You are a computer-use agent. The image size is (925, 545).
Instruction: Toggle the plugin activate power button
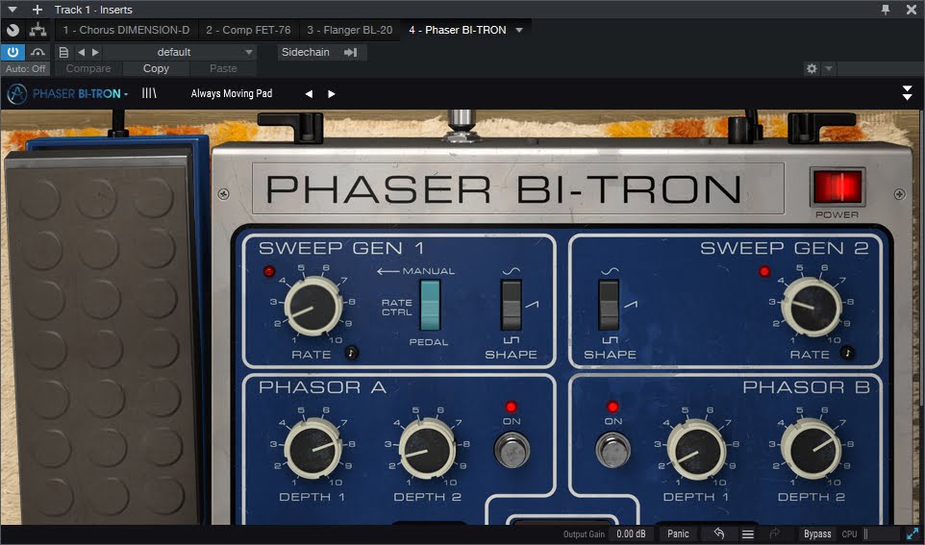[x=12, y=52]
